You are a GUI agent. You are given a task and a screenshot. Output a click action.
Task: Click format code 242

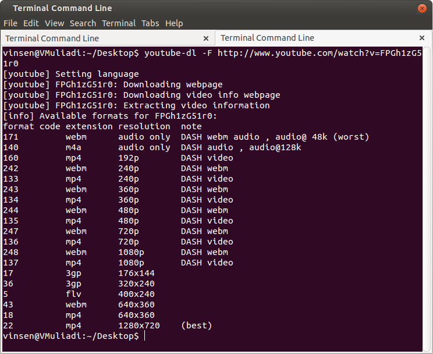tap(10, 169)
